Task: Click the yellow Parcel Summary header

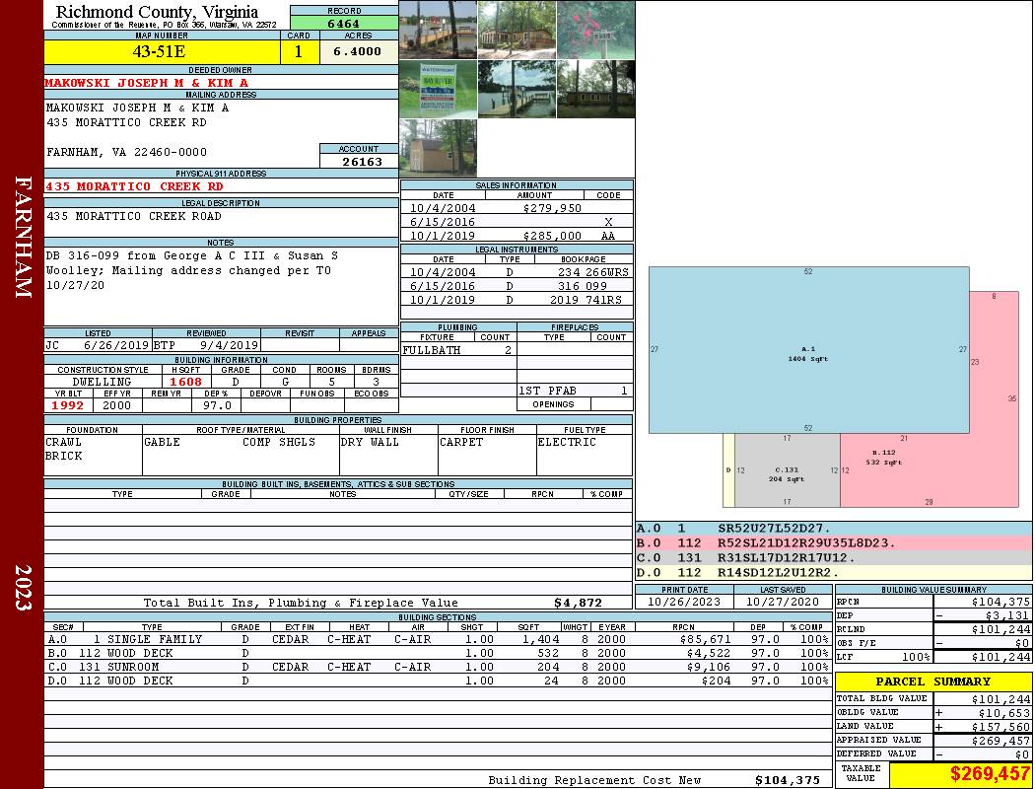Action: (932, 681)
